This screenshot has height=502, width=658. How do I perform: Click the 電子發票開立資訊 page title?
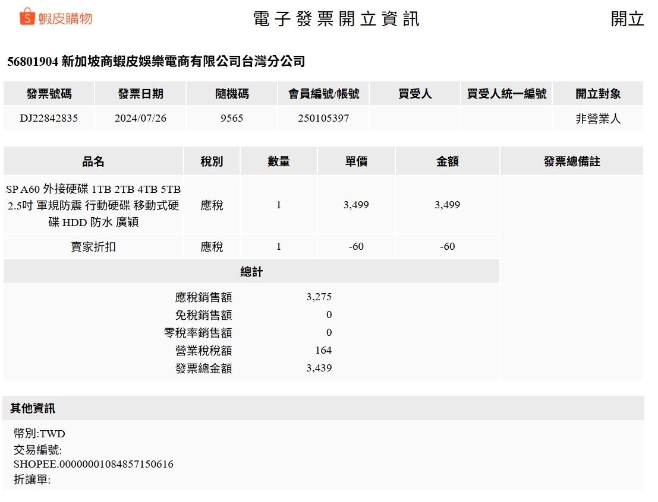[x=336, y=19]
